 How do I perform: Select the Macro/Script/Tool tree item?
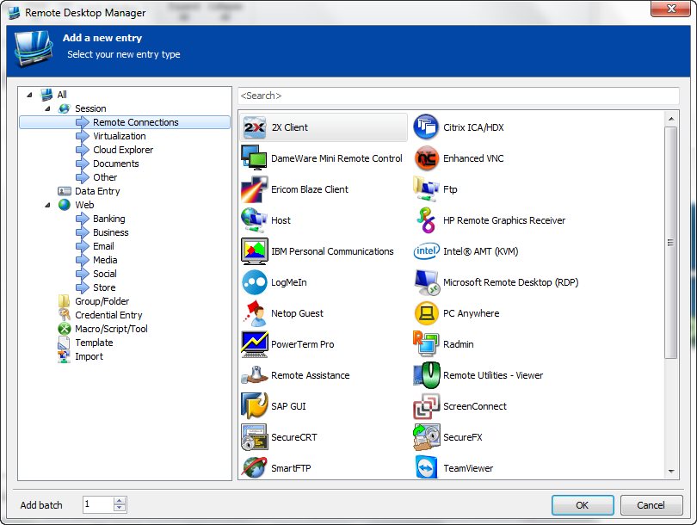tap(111, 329)
